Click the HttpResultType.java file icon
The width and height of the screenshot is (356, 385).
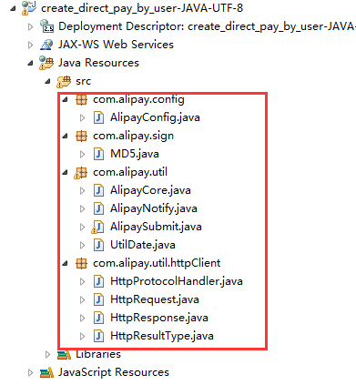coord(98,336)
